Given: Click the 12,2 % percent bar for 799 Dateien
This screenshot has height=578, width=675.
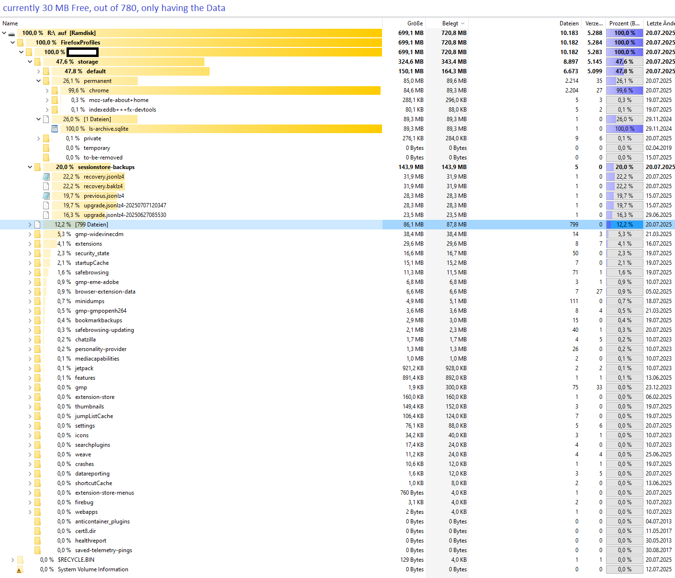Looking at the screenshot, I should pyautogui.click(x=625, y=225).
